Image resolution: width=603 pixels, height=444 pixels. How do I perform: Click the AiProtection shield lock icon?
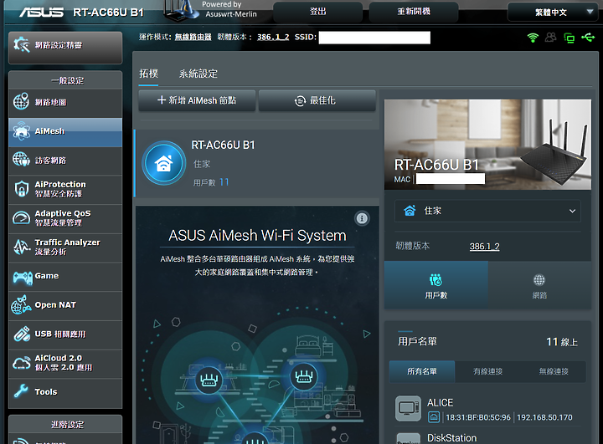[x=22, y=189]
